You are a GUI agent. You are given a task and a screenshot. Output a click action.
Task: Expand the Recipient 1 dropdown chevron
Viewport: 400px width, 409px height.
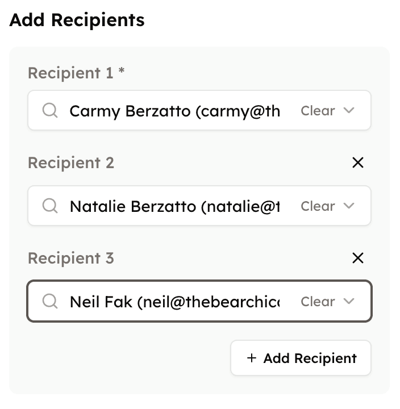[x=349, y=110]
